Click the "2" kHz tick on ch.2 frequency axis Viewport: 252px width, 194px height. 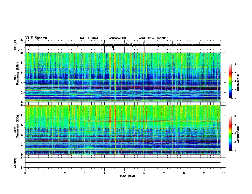22,145
